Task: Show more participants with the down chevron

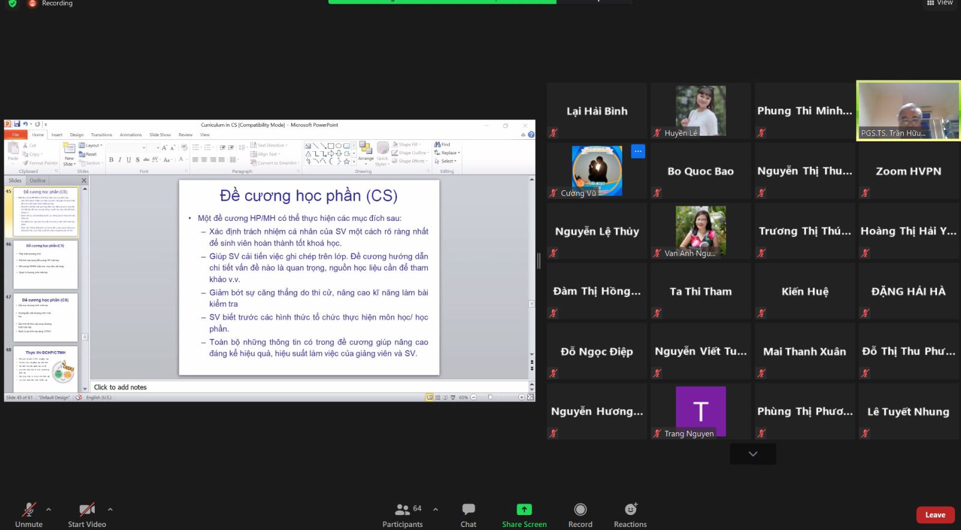Action: point(753,454)
